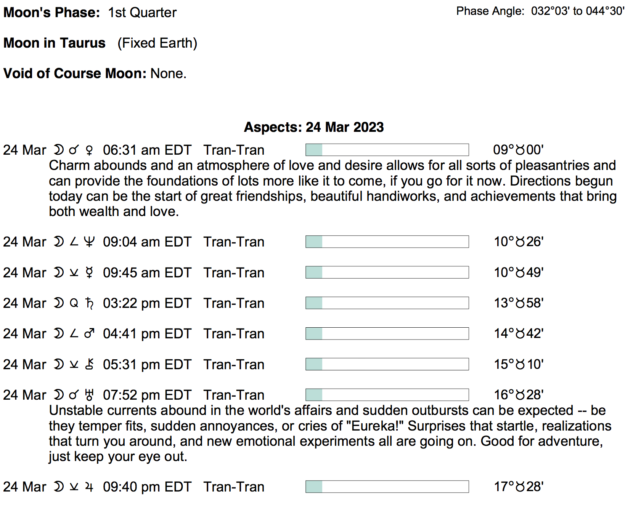Click the conjunction symbol in the 07:52 pm aspect
Viewport: 633px width, 506px height.
[74, 395]
